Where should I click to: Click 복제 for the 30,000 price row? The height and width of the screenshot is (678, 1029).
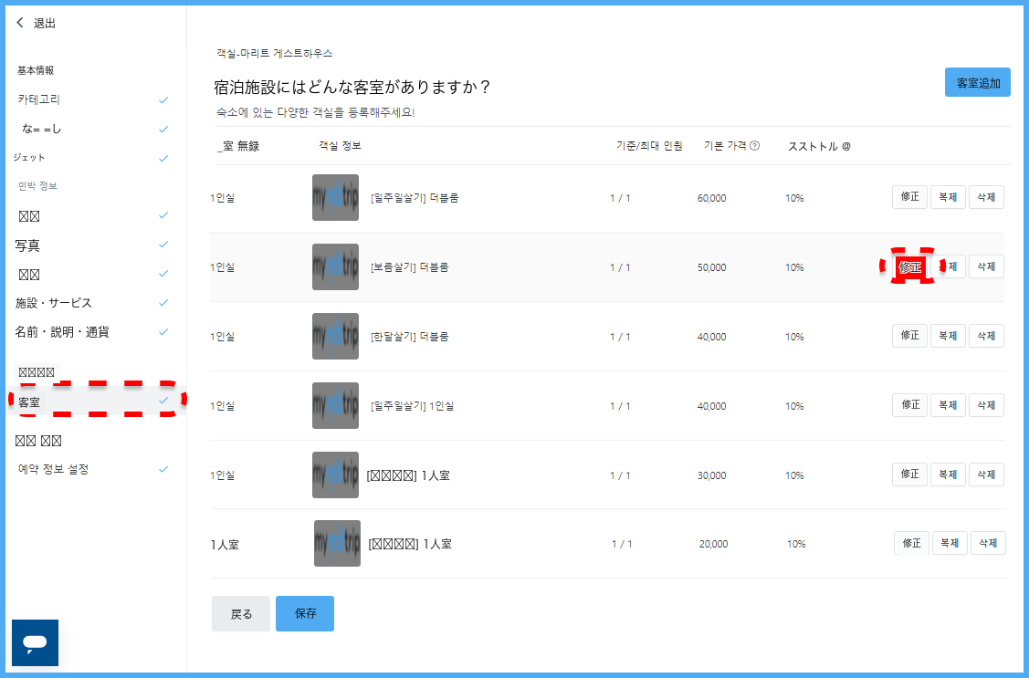pos(948,475)
